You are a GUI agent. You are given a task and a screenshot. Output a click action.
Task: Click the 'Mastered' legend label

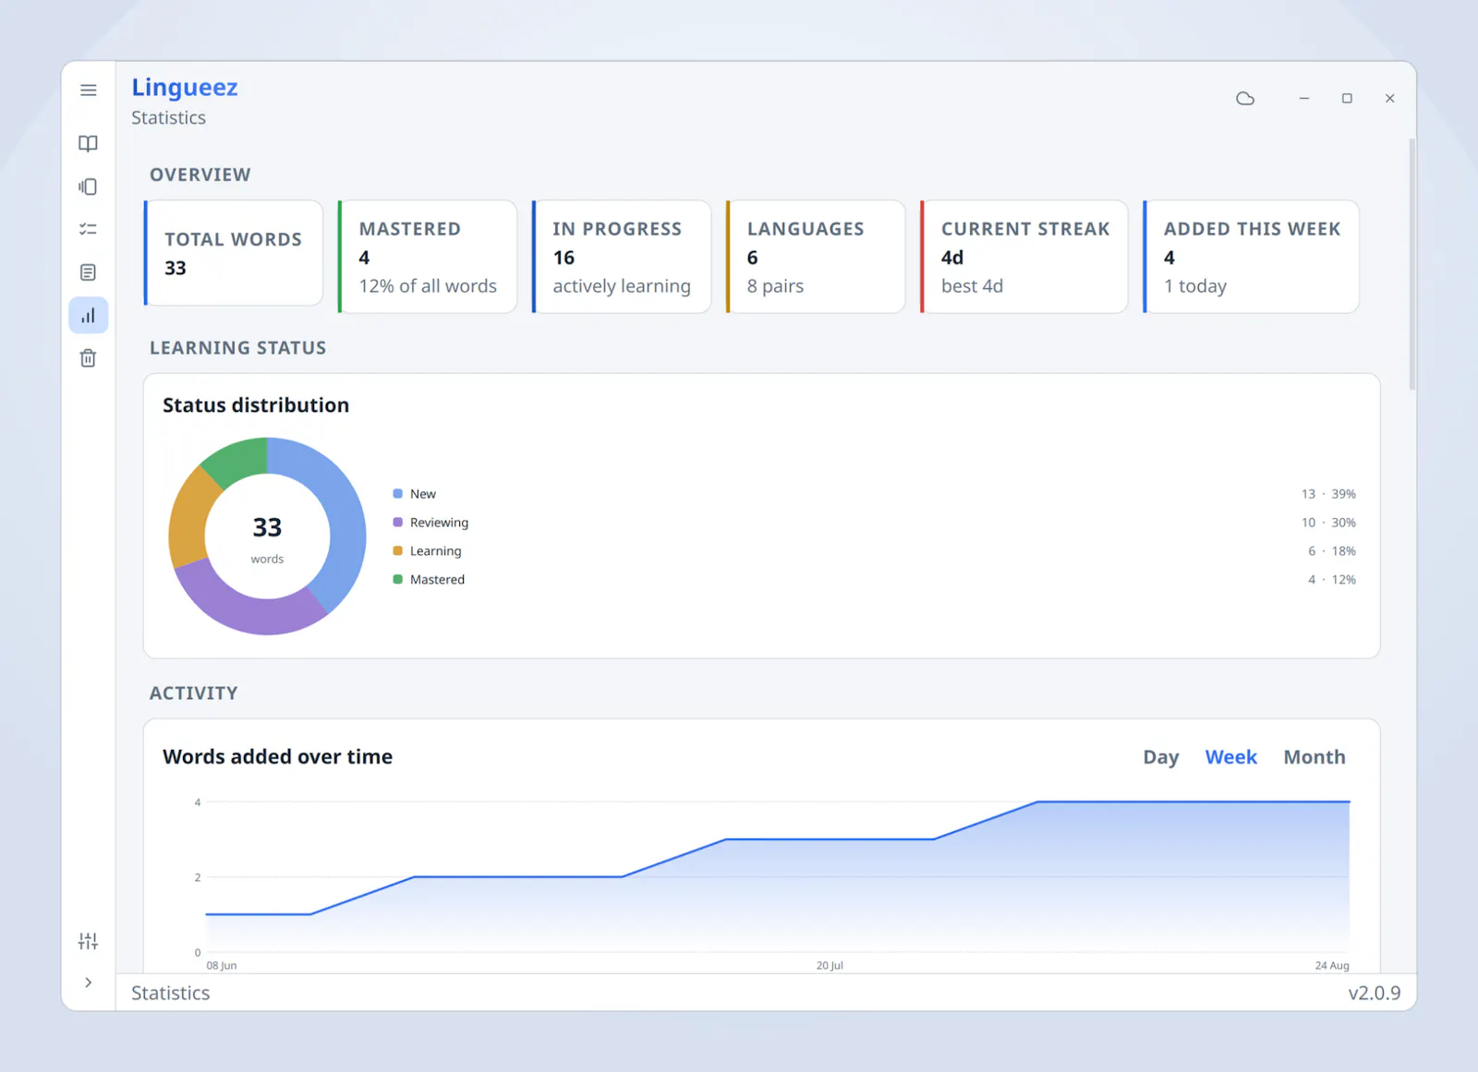(x=438, y=580)
